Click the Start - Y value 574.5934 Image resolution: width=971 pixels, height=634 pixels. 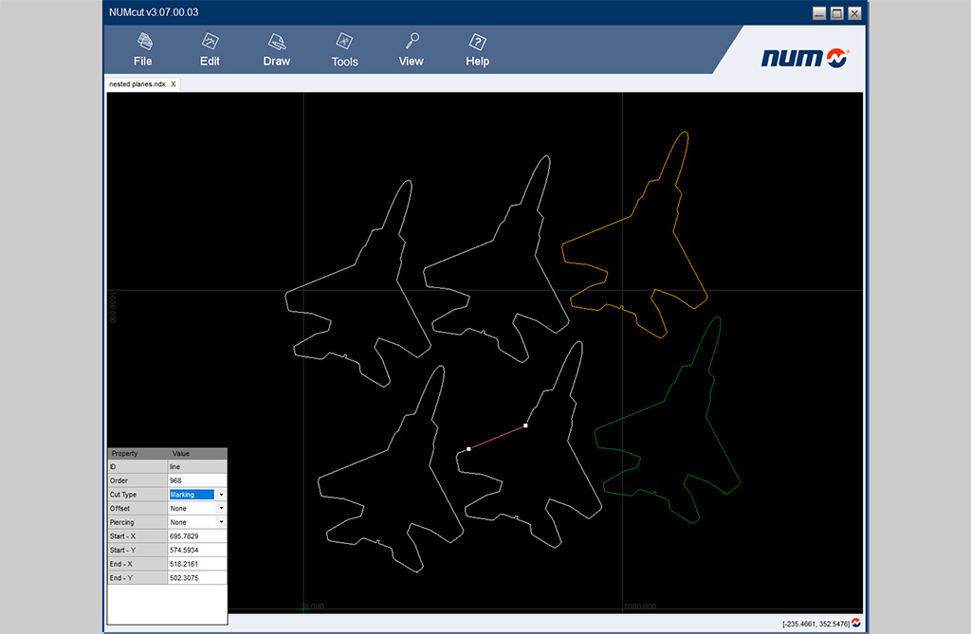pyautogui.click(x=197, y=550)
